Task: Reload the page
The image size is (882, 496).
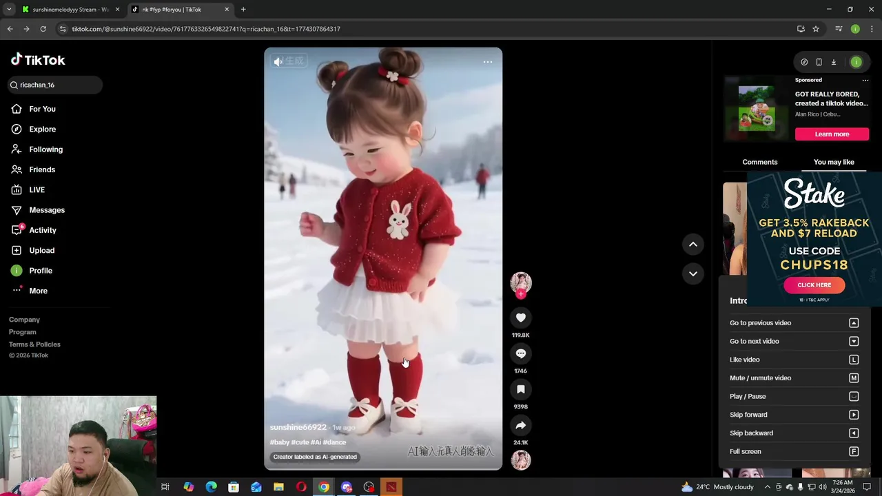Action: tap(43, 29)
